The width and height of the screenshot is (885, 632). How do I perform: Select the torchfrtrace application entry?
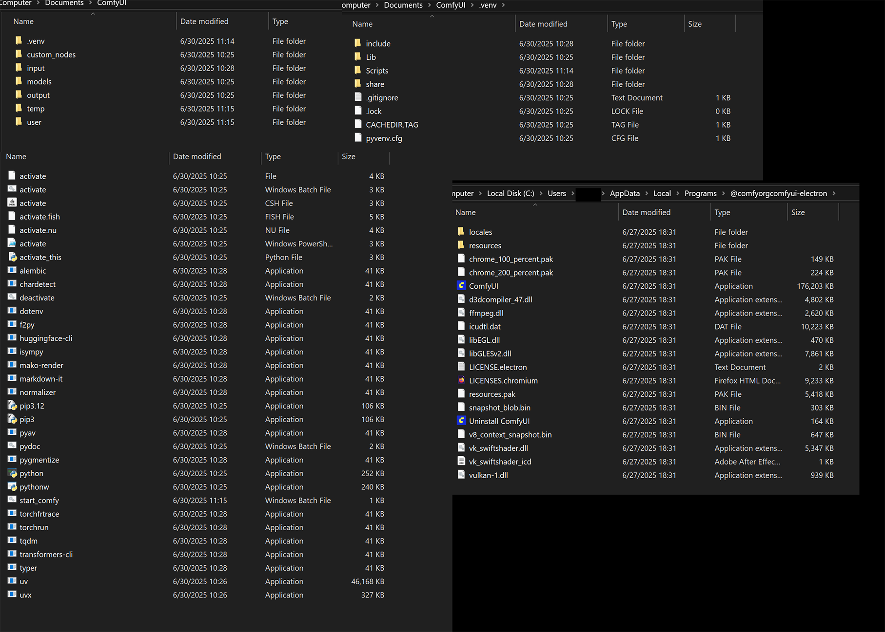[x=39, y=514]
